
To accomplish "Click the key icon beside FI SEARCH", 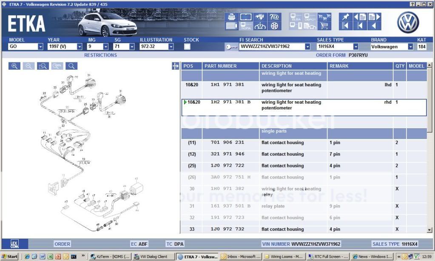I will pyautogui.click(x=231, y=47).
